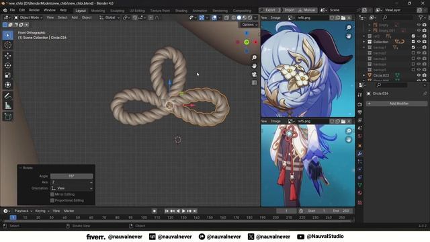Hide Circle.023 with its eye icon
The image size is (430, 242).
point(419,75)
